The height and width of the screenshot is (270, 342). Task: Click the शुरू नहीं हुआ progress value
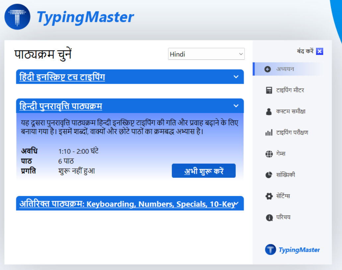pyautogui.click(x=77, y=171)
